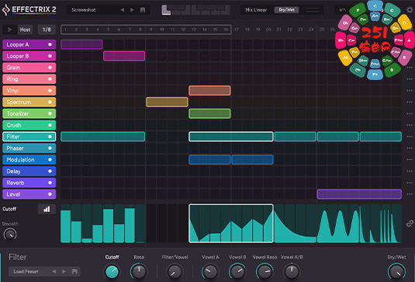Click the Host sync button

(25, 30)
